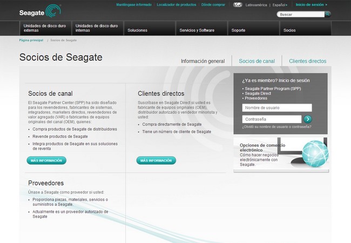Click the Proveedores section heading
Screen dimensions: 351x243
coord(46,183)
